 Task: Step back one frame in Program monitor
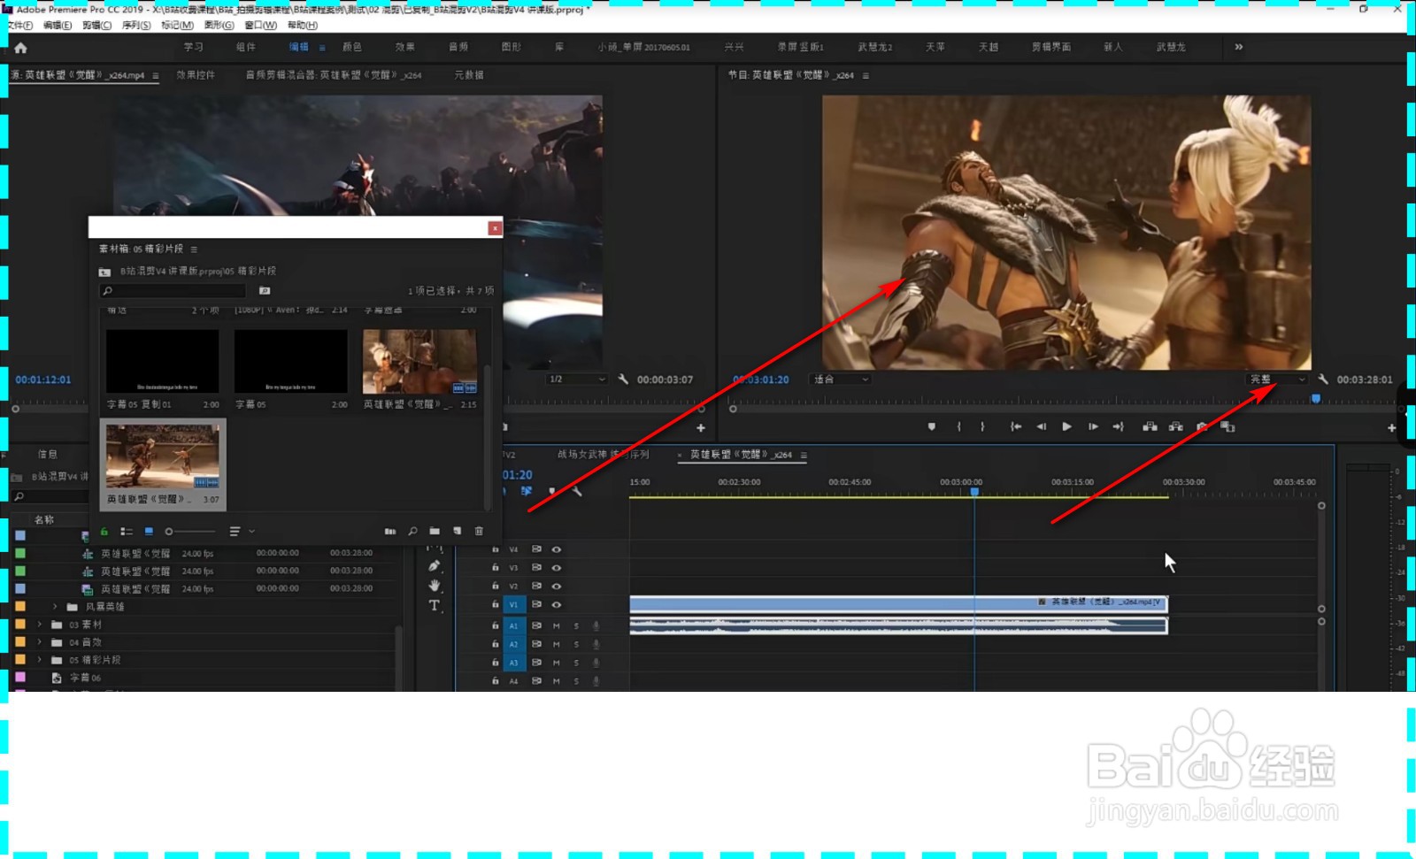pyautogui.click(x=1042, y=426)
